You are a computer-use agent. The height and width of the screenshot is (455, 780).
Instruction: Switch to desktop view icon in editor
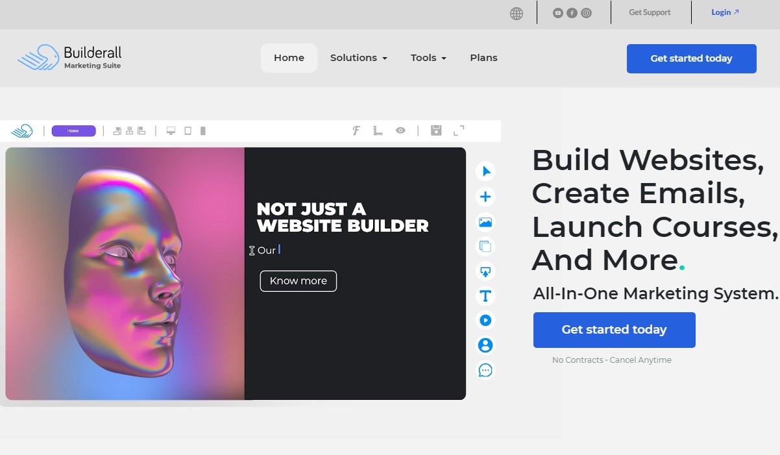click(x=171, y=131)
